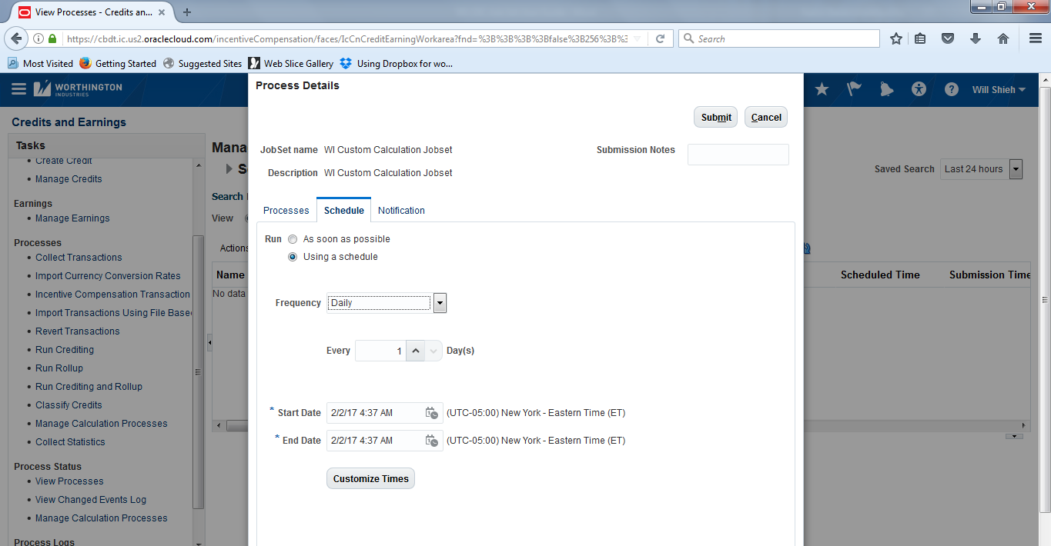The height and width of the screenshot is (546, 1051).
Task: Open the Start Date calendar picker
Action: [x=432, y=413]
